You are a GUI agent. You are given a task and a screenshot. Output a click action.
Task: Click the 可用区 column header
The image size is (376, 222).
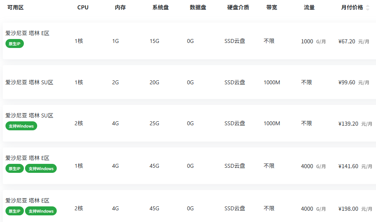tap(16, 7)
